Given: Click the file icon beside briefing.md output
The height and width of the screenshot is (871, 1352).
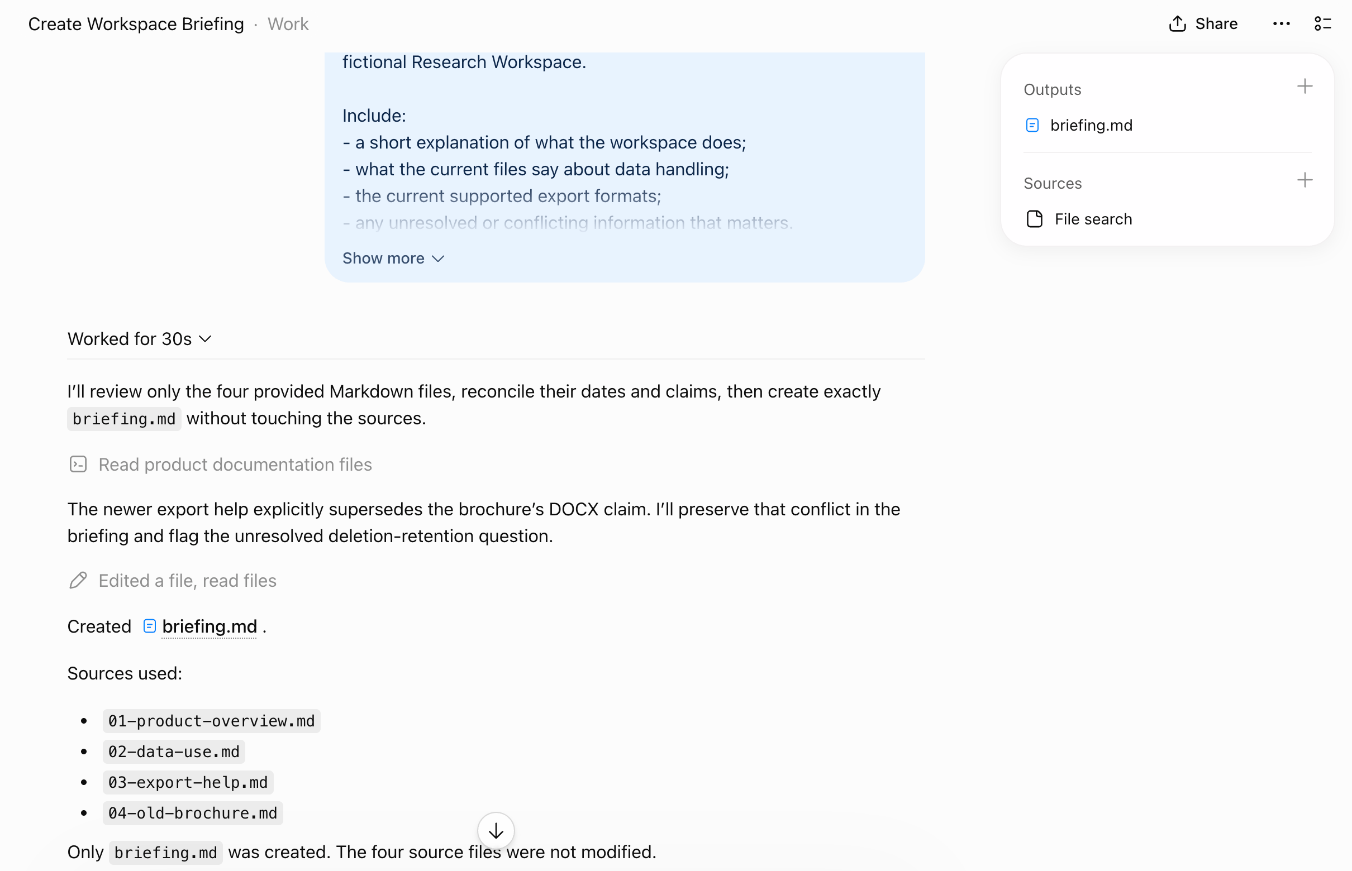Looking at the screenshot, I should click(x=1032, y=125).
